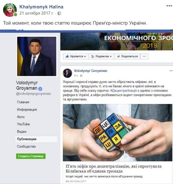Click the share arrow on Поделиться
The height and width of the screenshot is (184, 173).
pos(118,56)
